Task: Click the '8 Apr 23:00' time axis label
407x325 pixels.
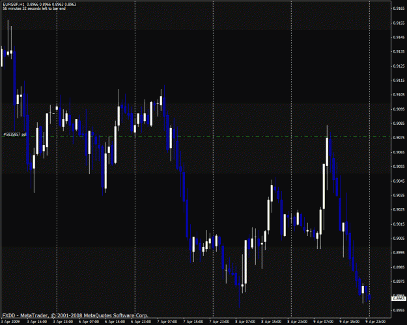Action: tap(297, 322)
